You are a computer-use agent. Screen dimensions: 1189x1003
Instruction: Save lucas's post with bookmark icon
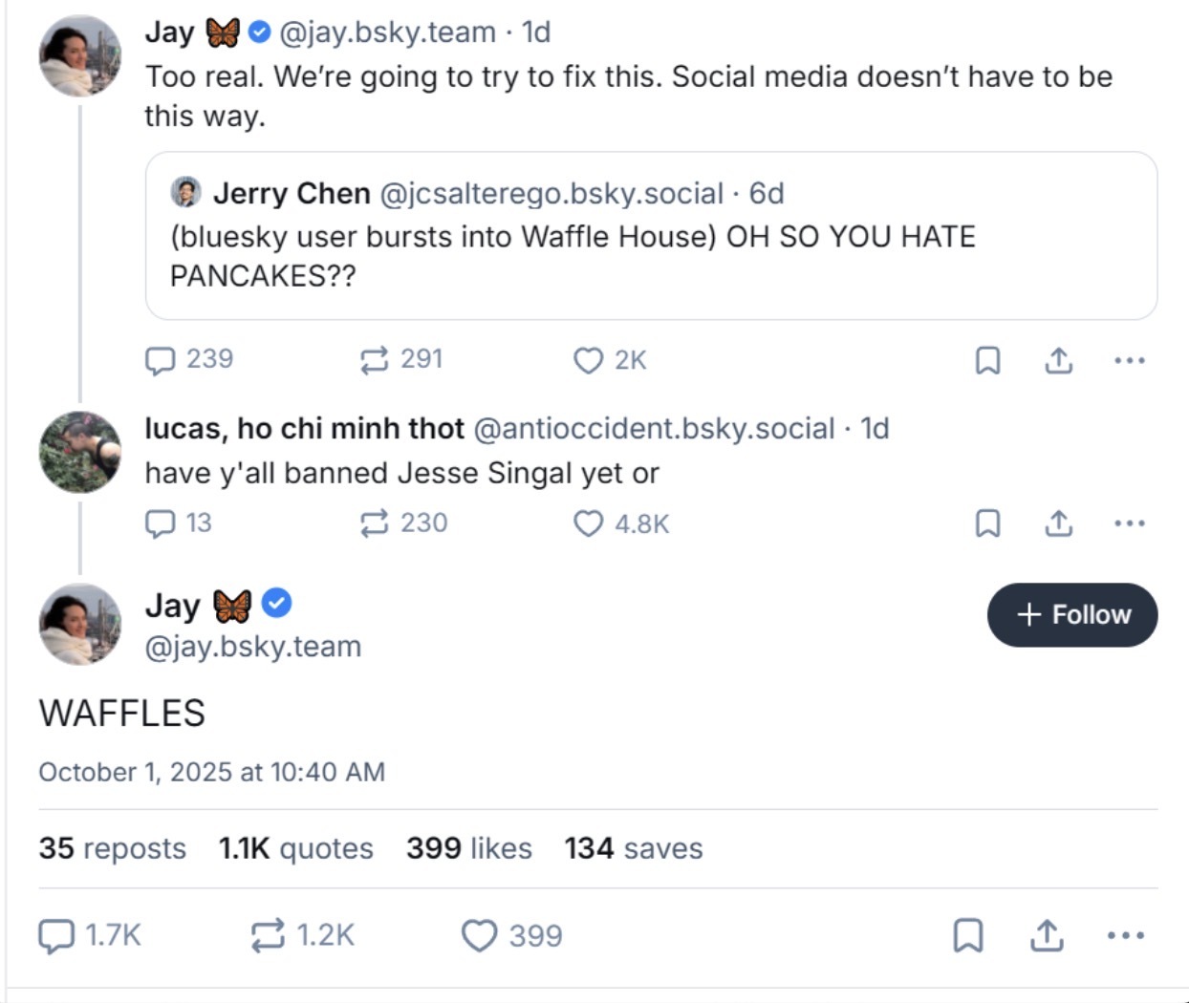click(x=987, y=523)
